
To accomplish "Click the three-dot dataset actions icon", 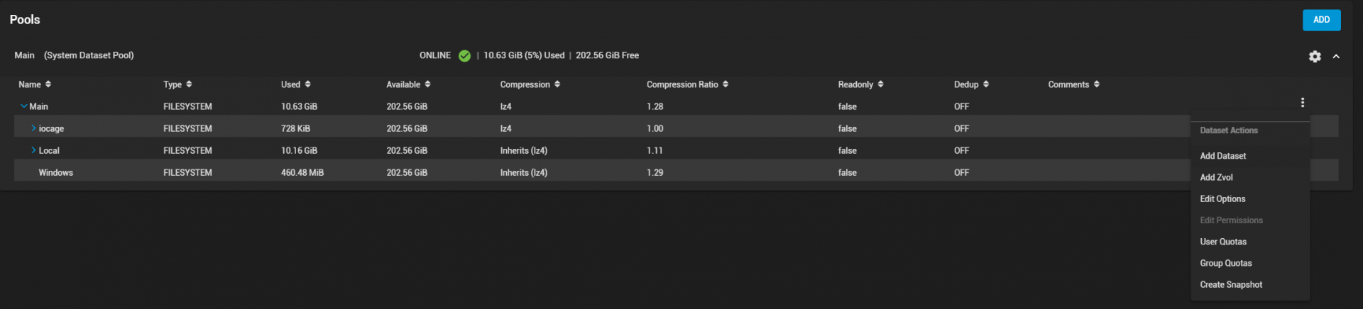I will (1302, 102).
